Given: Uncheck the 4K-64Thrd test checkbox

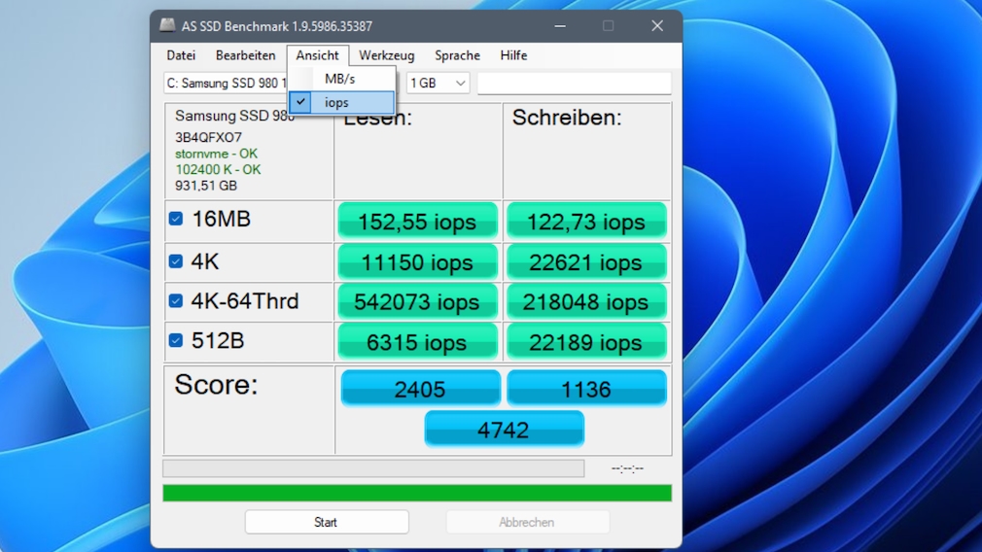Looking at the screenshot, I should coord(176,300).
